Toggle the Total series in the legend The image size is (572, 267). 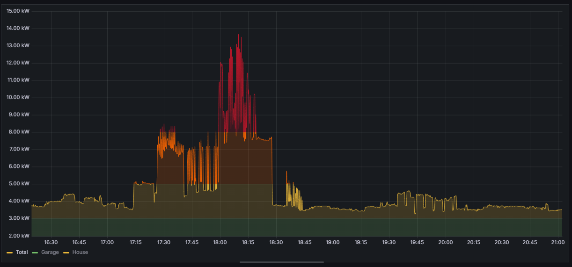[22, 253]
